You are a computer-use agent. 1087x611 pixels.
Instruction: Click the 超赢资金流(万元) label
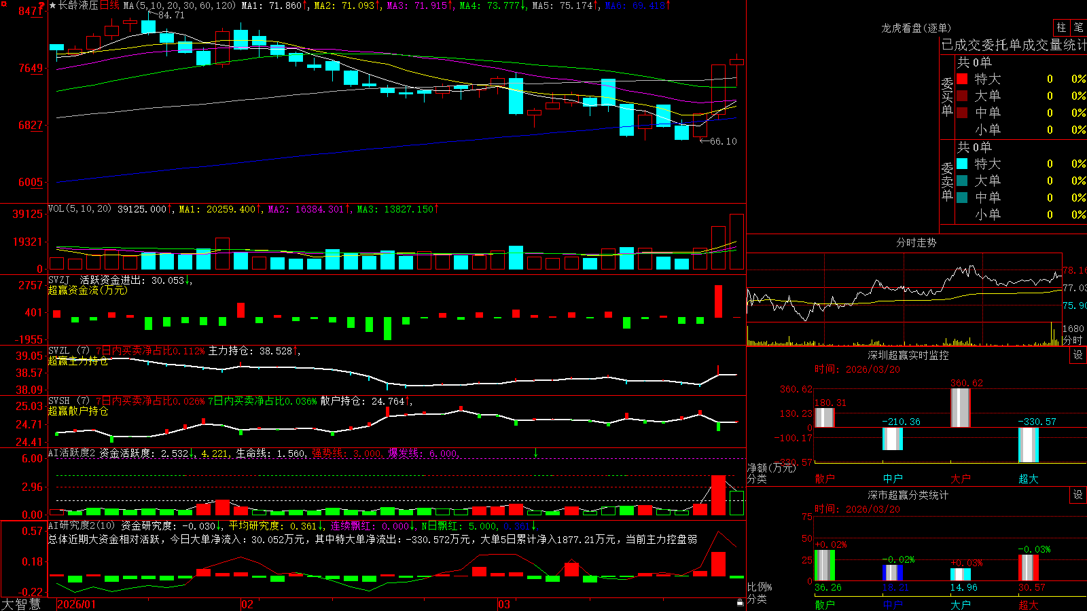[88, 290]
